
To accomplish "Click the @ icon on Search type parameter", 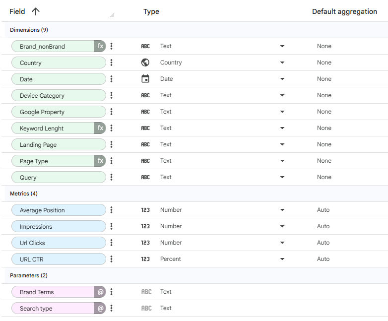I will pos(100,308).
